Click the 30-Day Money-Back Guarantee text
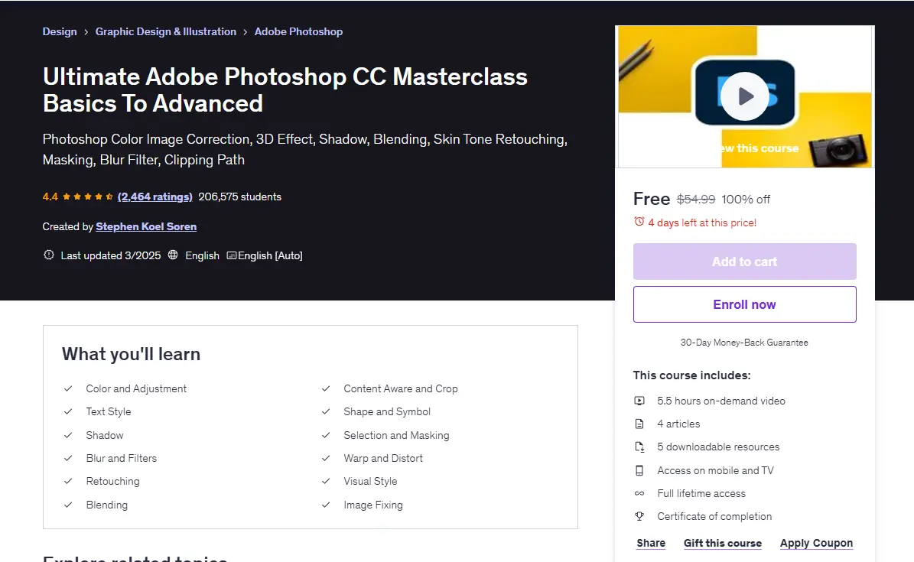 pyautogui.click(x=744, y=343)
